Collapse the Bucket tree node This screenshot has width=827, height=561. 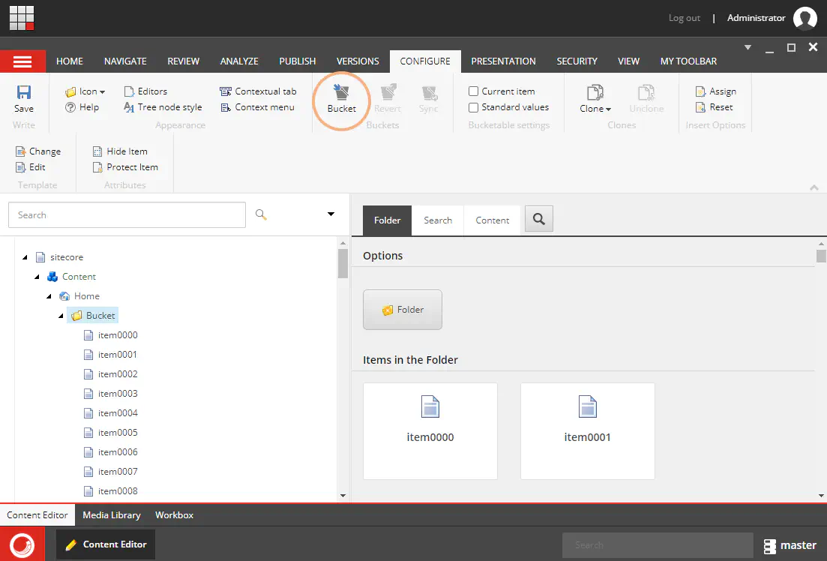[x=61, y=316]
